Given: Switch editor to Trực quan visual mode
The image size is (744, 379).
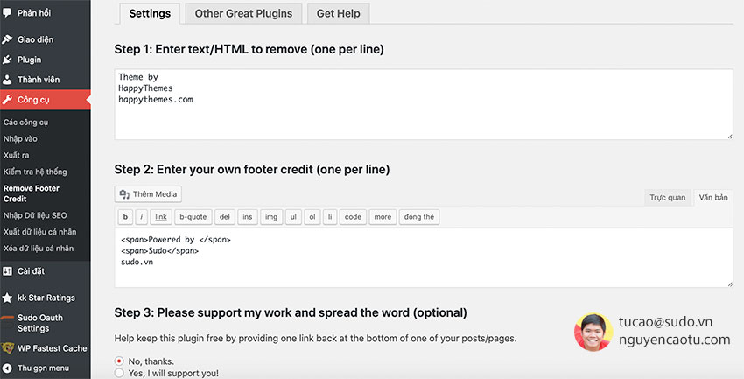Looking at the screenshot, I should point(667,198).
